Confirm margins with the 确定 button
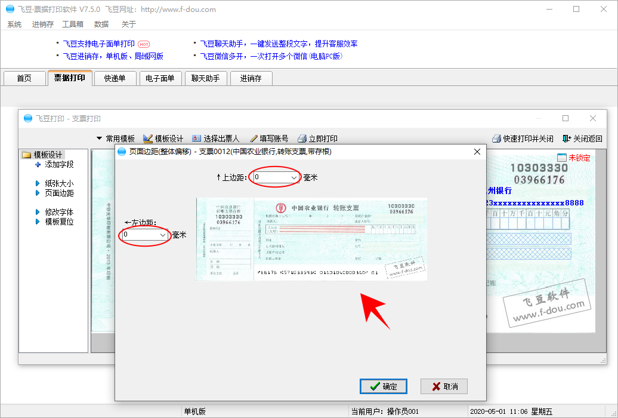The width and height of the screenshot is (618, 418). (384, 386)
